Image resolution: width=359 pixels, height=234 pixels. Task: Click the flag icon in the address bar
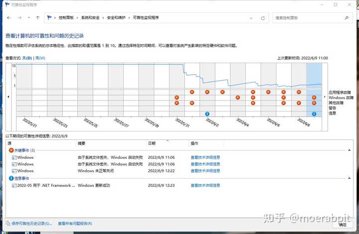click(x=49, y=17)
